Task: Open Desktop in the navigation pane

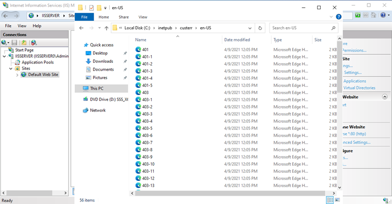Action: pyautogui.click(x=100, y=53)
